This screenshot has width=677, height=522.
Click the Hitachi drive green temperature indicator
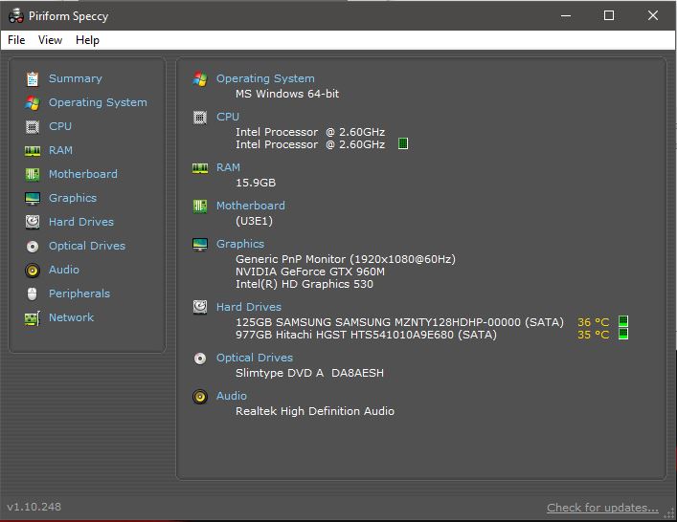pos(623,334)
